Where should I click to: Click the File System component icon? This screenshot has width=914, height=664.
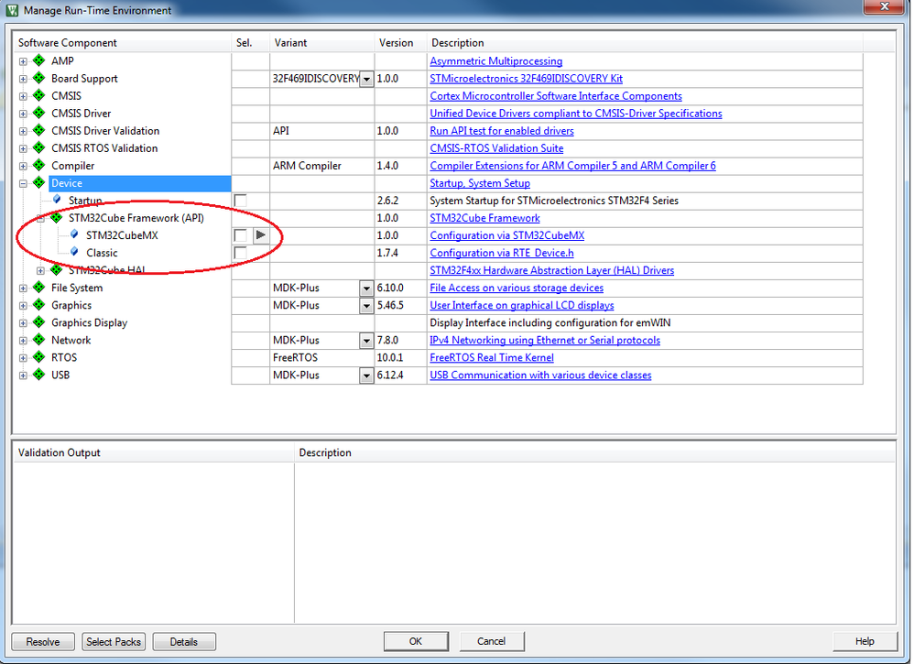[39, 288]
